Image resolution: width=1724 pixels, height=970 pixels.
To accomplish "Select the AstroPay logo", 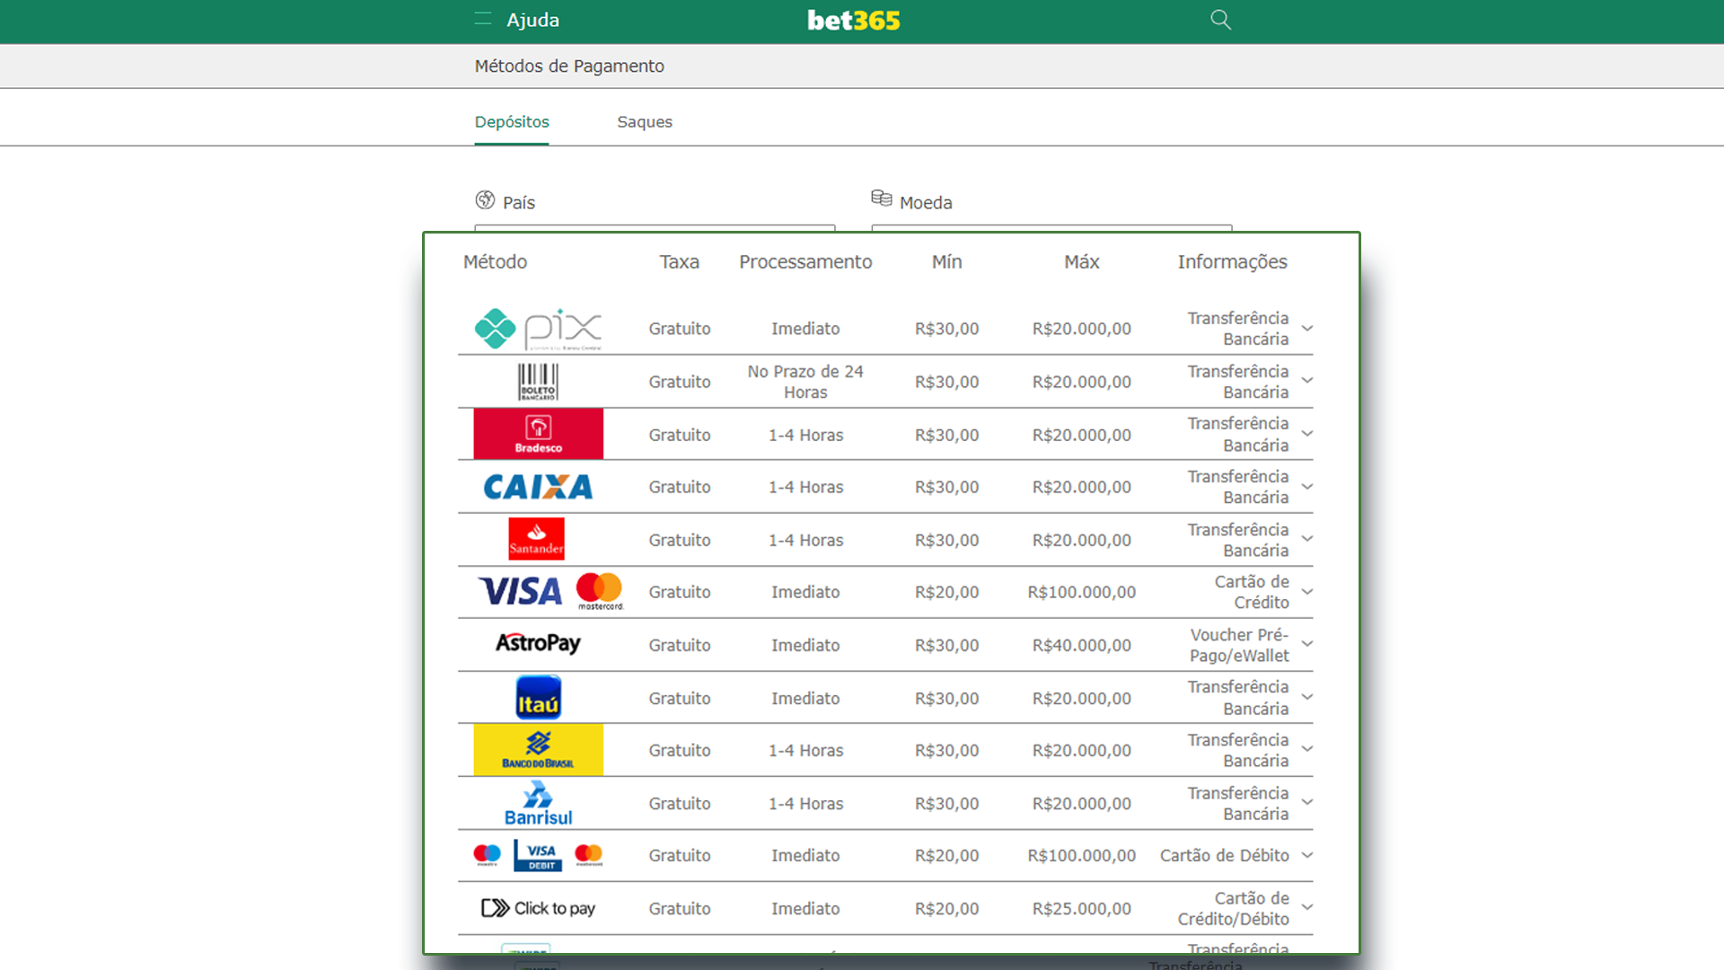I will [538, 643].
